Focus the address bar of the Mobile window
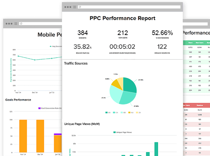Viewport: 210px width, 156px height. 40,24
